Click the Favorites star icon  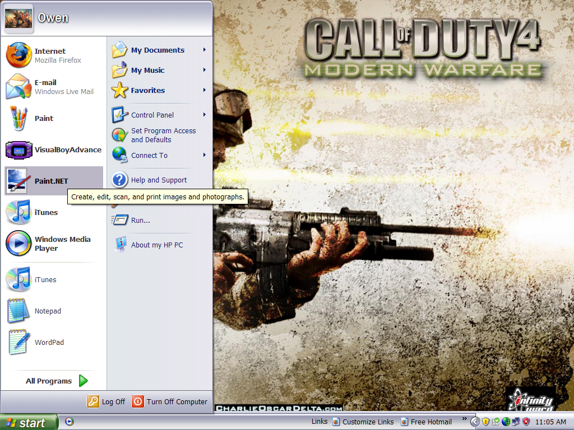coord(119,90)
